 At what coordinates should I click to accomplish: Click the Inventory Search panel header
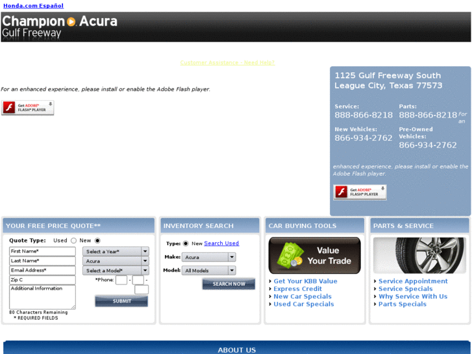point(210,225)
